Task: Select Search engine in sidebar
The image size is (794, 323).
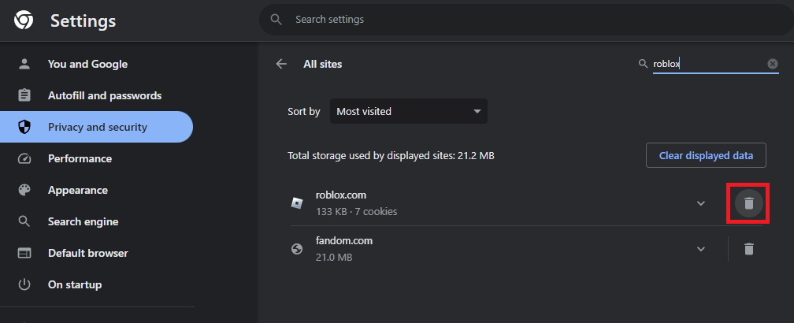Action: [x=83, y=221]
